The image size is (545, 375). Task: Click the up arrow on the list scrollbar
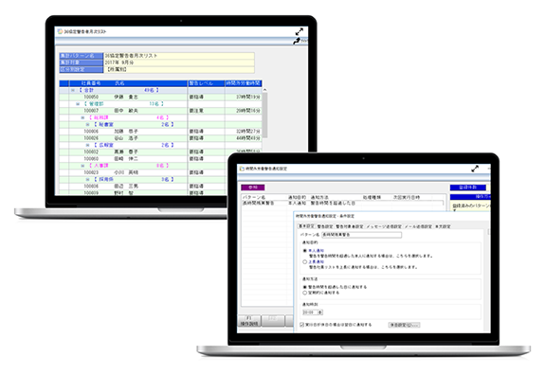point(264,90)
